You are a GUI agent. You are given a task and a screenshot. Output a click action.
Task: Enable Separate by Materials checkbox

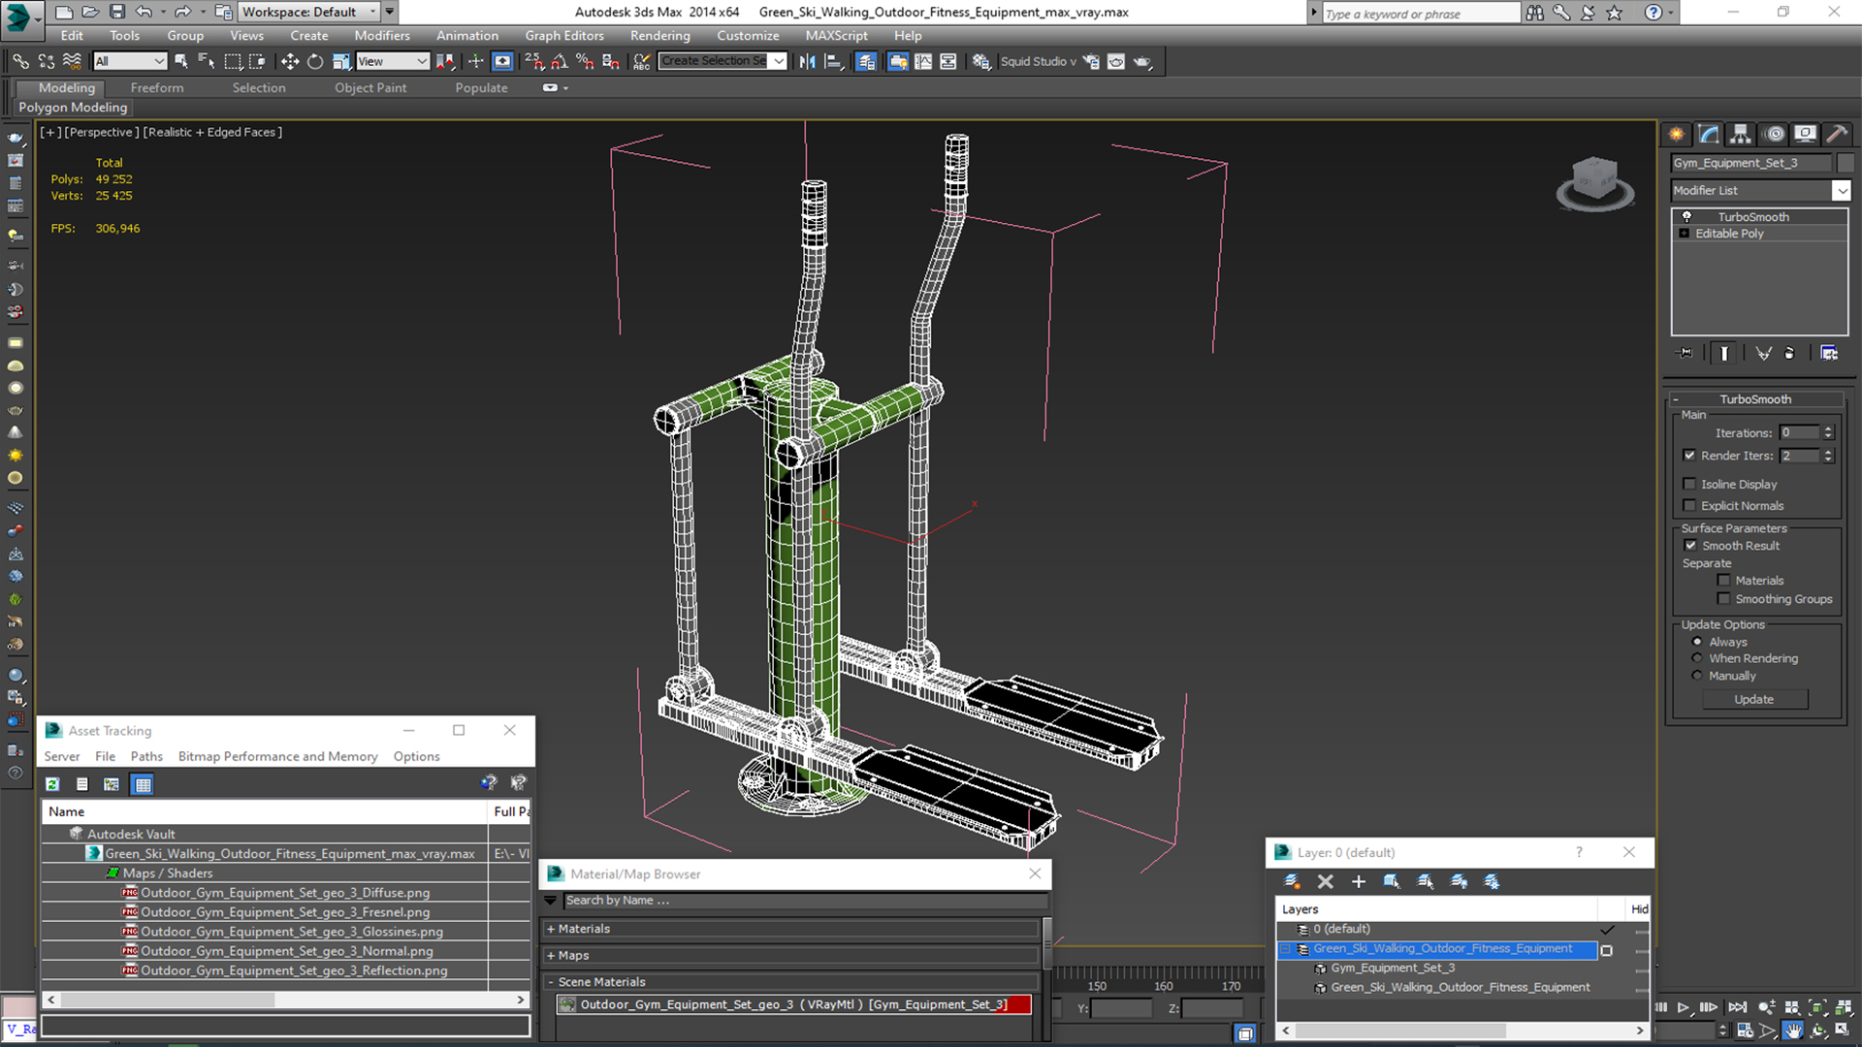pos(1723,581)
